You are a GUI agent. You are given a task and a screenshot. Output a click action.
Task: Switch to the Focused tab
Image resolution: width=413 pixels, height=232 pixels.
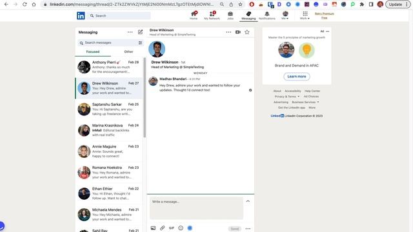tap(93, 52)
